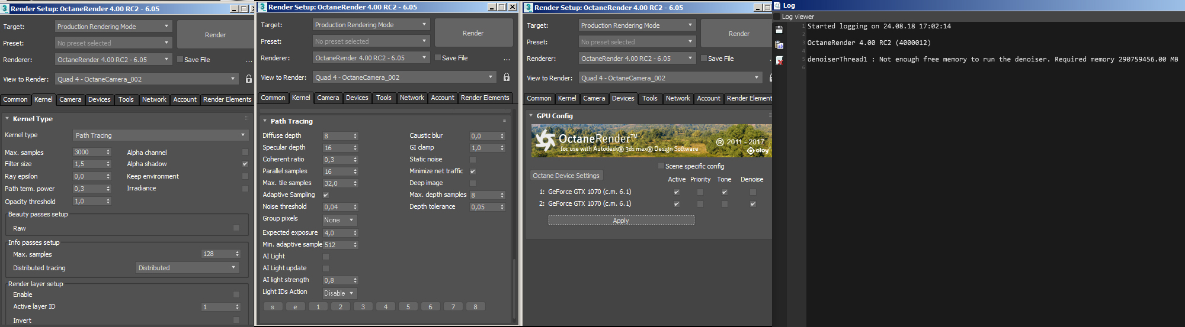Clear the log with the red X icon
This screenshot has width=1185, height=327.
[779, 60]
